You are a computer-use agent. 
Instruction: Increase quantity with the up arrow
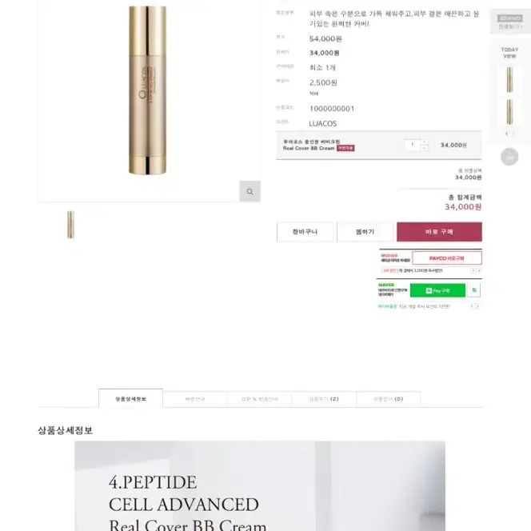tap(425, 142)
